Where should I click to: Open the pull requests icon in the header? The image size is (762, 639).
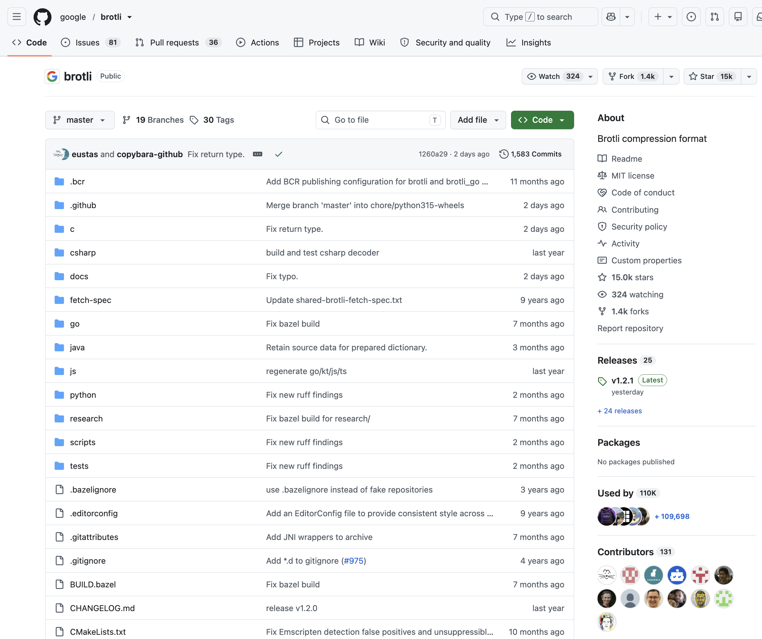715,17
